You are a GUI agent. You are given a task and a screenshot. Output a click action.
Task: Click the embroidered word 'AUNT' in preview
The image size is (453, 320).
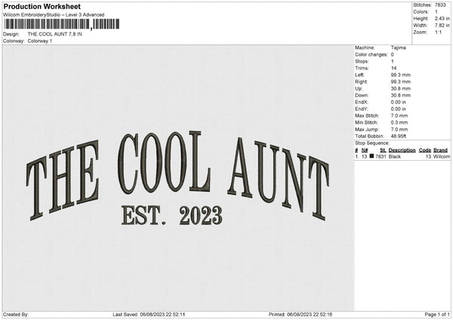pos(278,179)
